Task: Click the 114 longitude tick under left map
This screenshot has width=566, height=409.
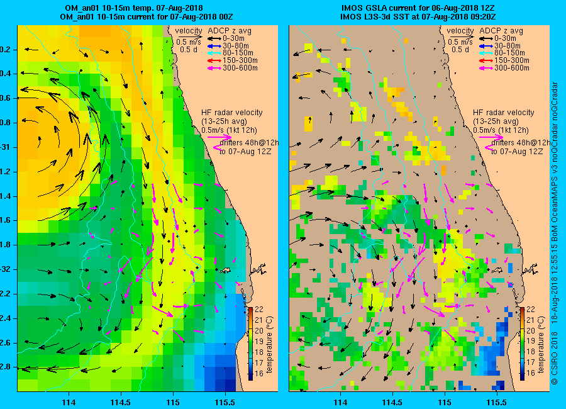Action: click(x=69, y=402)
